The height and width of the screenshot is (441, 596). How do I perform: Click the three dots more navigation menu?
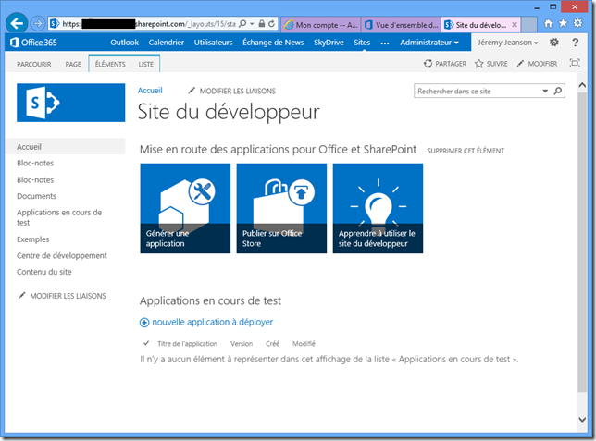point(385,43)
